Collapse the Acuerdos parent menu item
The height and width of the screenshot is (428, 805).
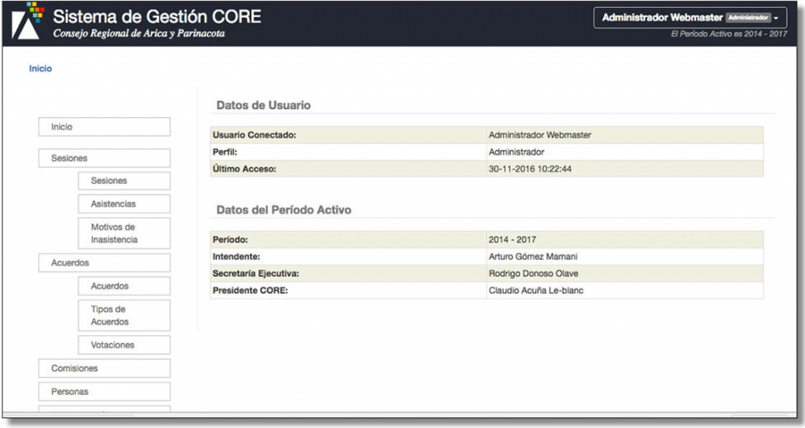coord(104,263)
